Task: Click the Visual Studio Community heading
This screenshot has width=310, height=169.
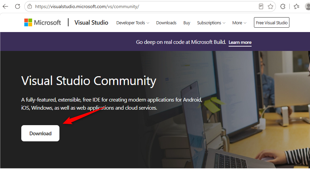Action: click(89, 81)
